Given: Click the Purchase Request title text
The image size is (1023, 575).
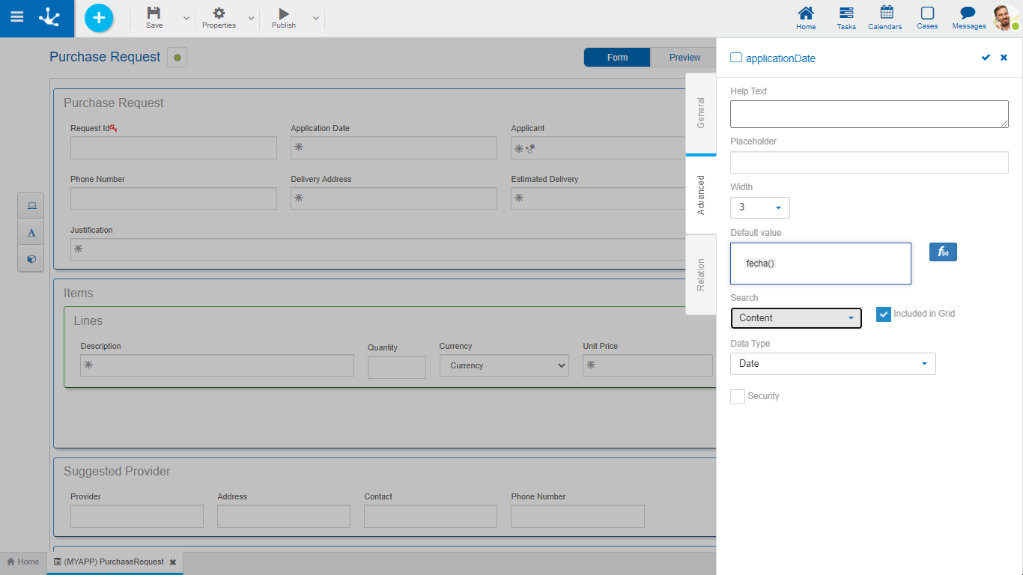Looking at the screenshot, I should click(105, 57).
